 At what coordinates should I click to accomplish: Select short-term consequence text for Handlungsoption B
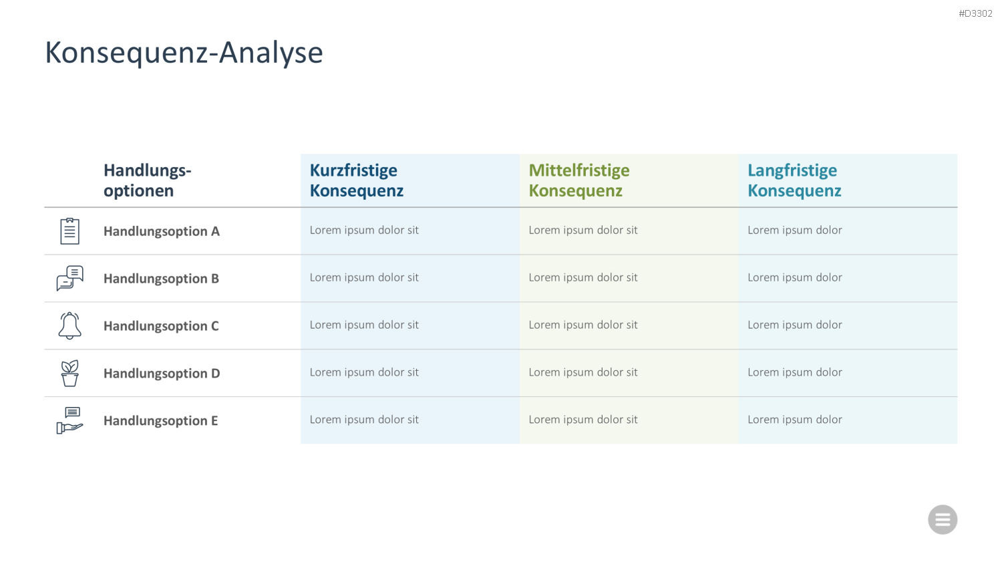click(x=364, y=277)
